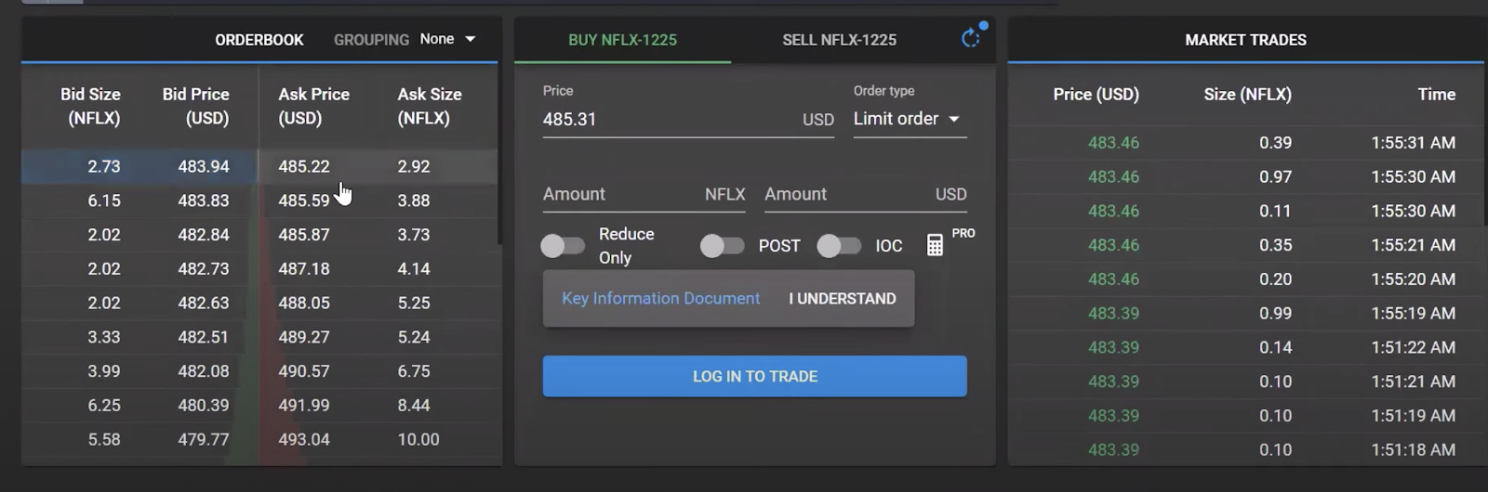This screenshot has height=492, width=1488.
Task: Click bid size 2.73
Action: (104, 166)
